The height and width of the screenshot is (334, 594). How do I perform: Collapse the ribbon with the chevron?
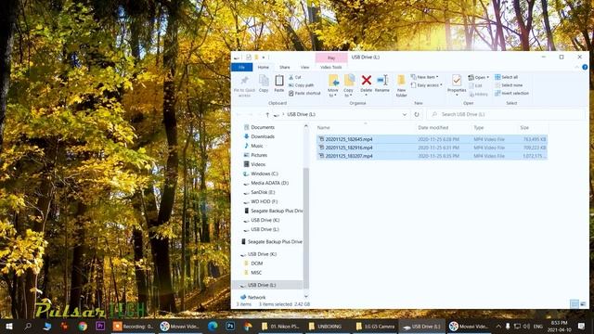[577, 68]
